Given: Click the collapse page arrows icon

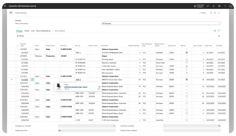Looking at the screenshot, I should click(219, 13).
